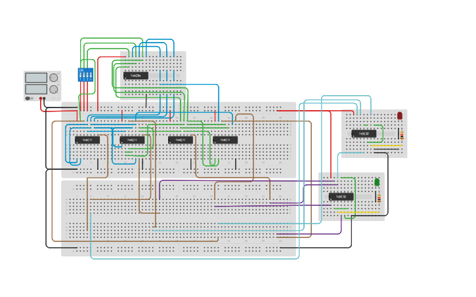Click the power supply's lower adjustment knob
This screenshot has height=297, width=476.
coord(54,89)
